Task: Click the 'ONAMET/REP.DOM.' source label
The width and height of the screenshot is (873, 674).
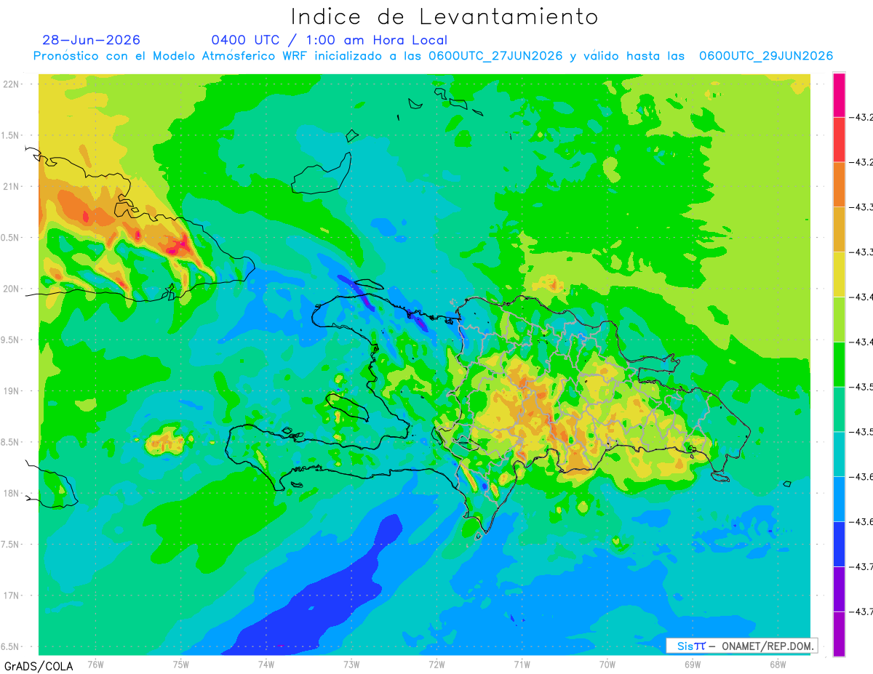Action: [767, 646]
